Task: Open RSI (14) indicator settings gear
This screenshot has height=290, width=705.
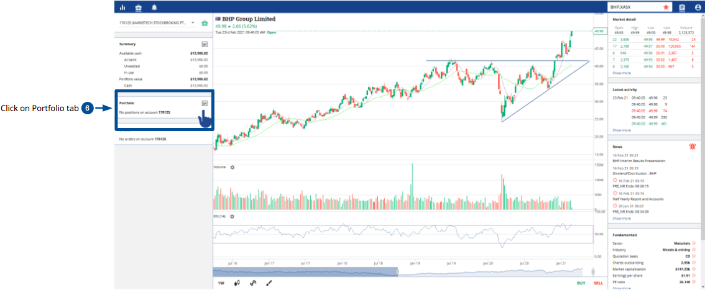Action: [232, 216]
